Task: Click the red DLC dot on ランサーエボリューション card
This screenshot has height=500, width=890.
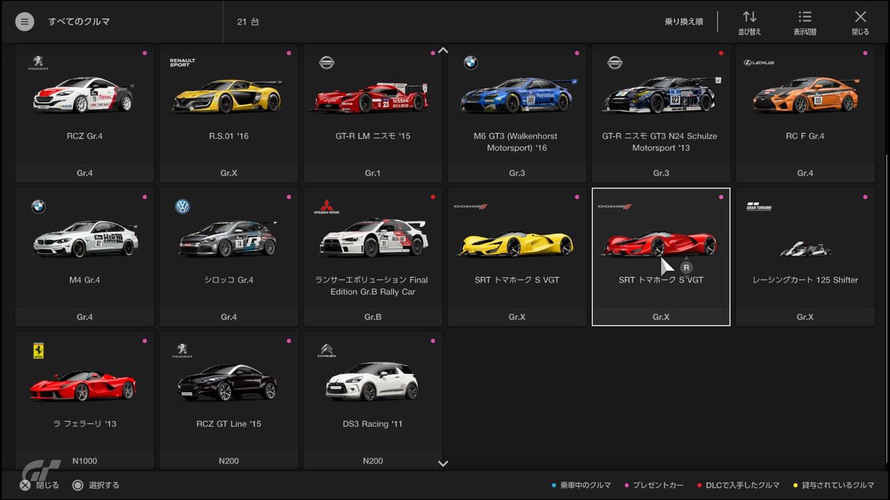Action: click(x=432, y=197)
